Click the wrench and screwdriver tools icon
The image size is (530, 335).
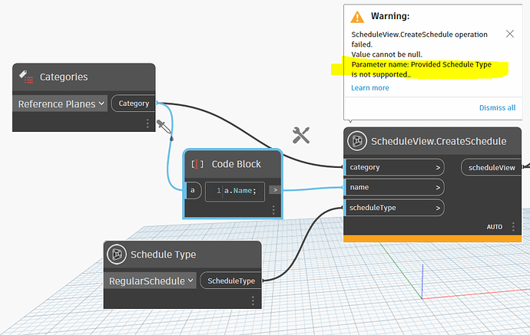[301, 135]
